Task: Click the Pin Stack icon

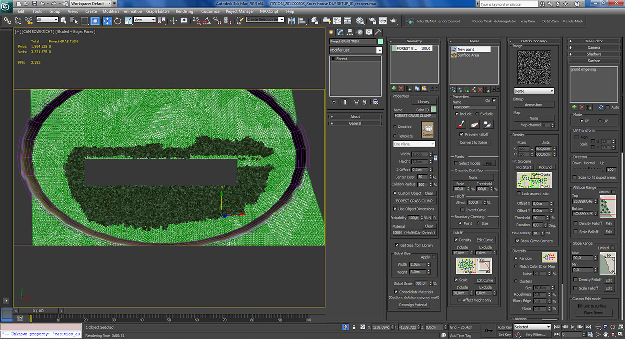Action: (x=333, y=102)
